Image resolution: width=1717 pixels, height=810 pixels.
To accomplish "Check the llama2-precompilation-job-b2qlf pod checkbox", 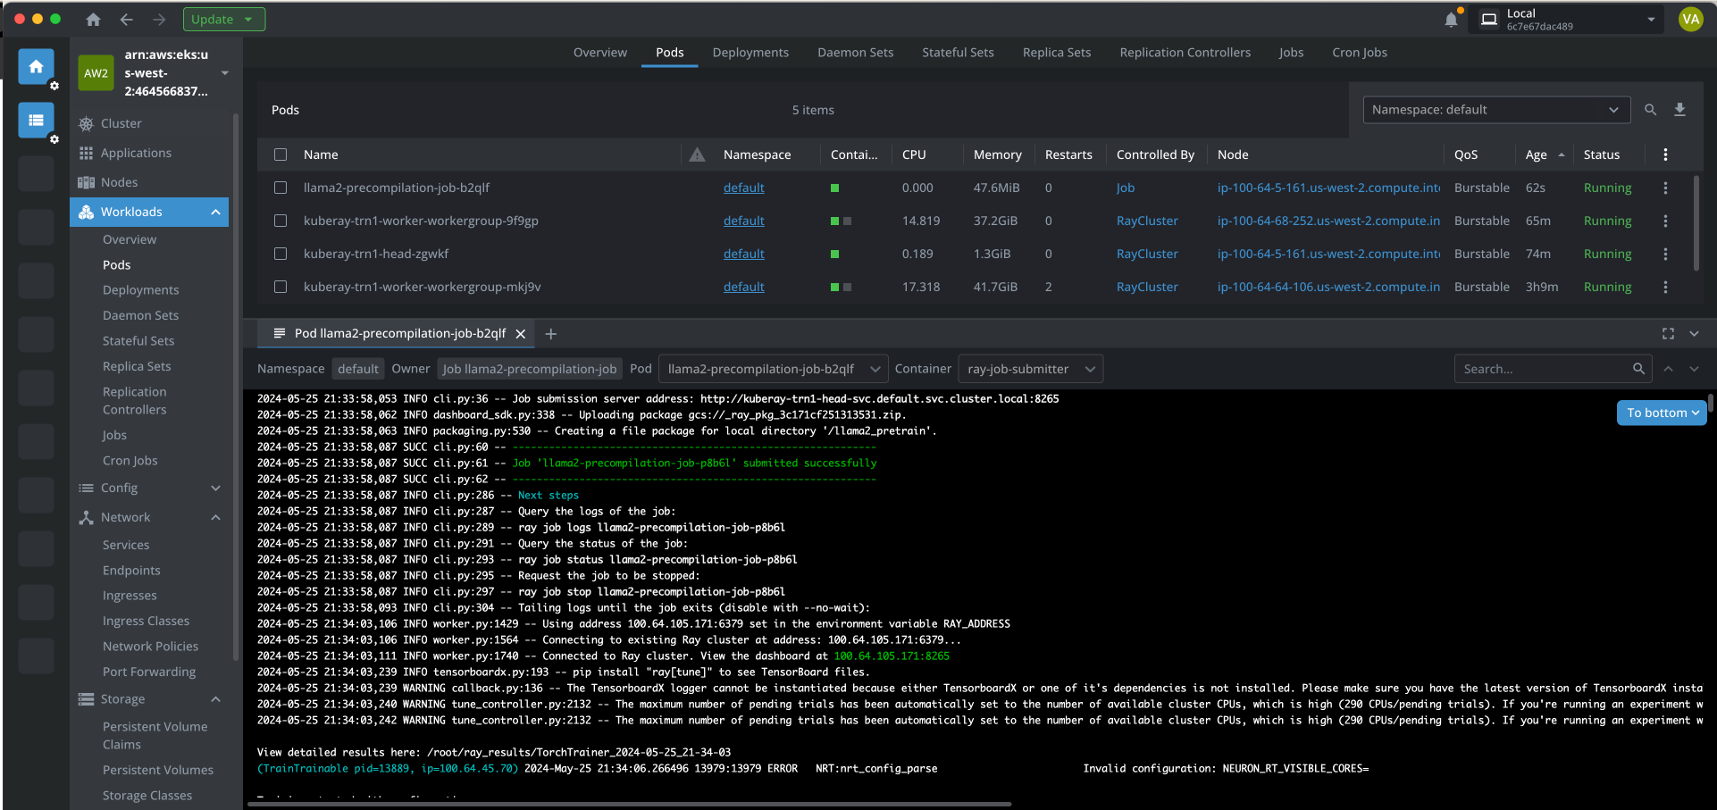I will coord(281,188).
